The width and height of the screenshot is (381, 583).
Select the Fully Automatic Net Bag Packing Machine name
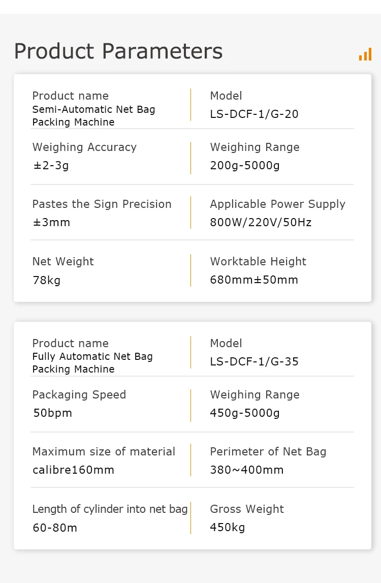click(x=92, y=363)
